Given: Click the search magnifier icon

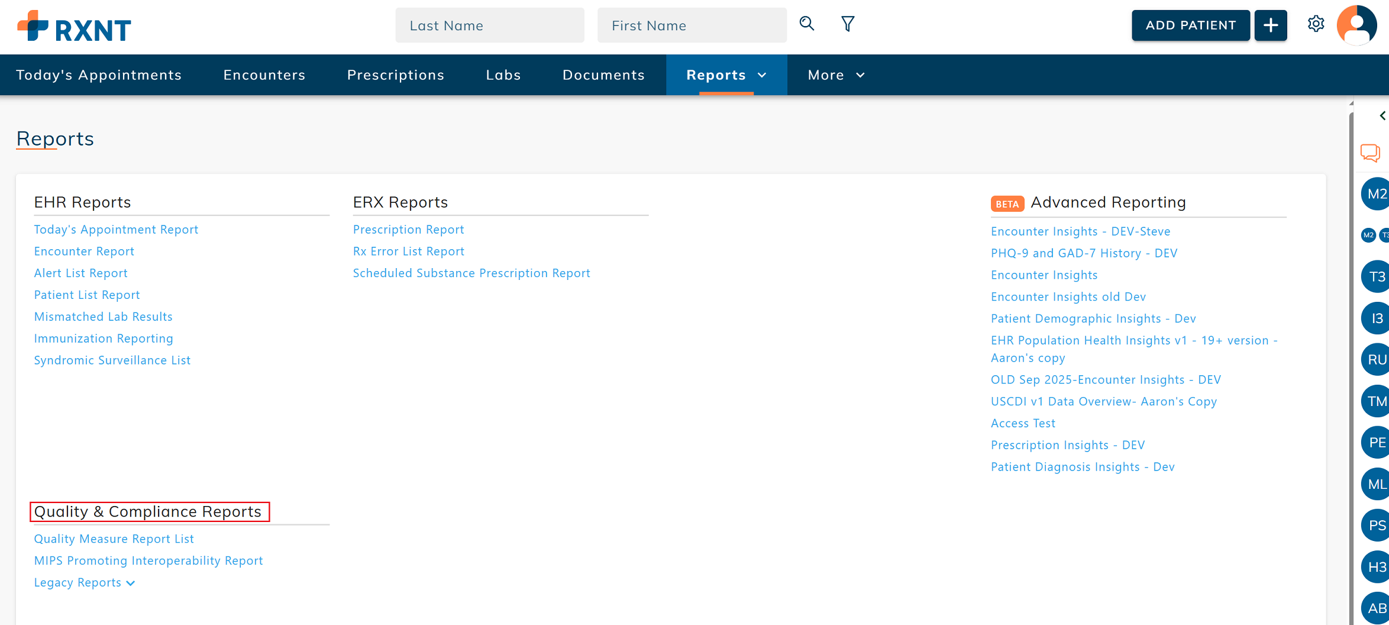Looking at the screenshot, I should 807,24.
